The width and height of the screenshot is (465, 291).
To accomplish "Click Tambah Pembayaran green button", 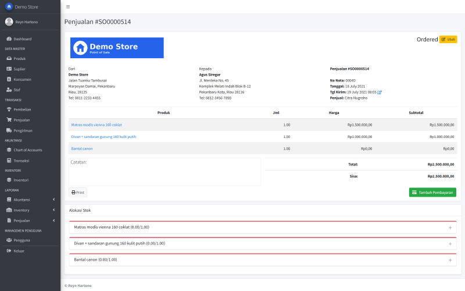I will click(432, 193).
